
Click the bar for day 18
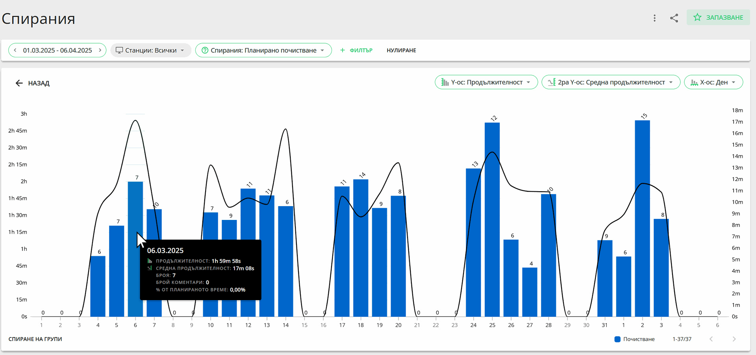pyautogui.click(x=361, y=248)
